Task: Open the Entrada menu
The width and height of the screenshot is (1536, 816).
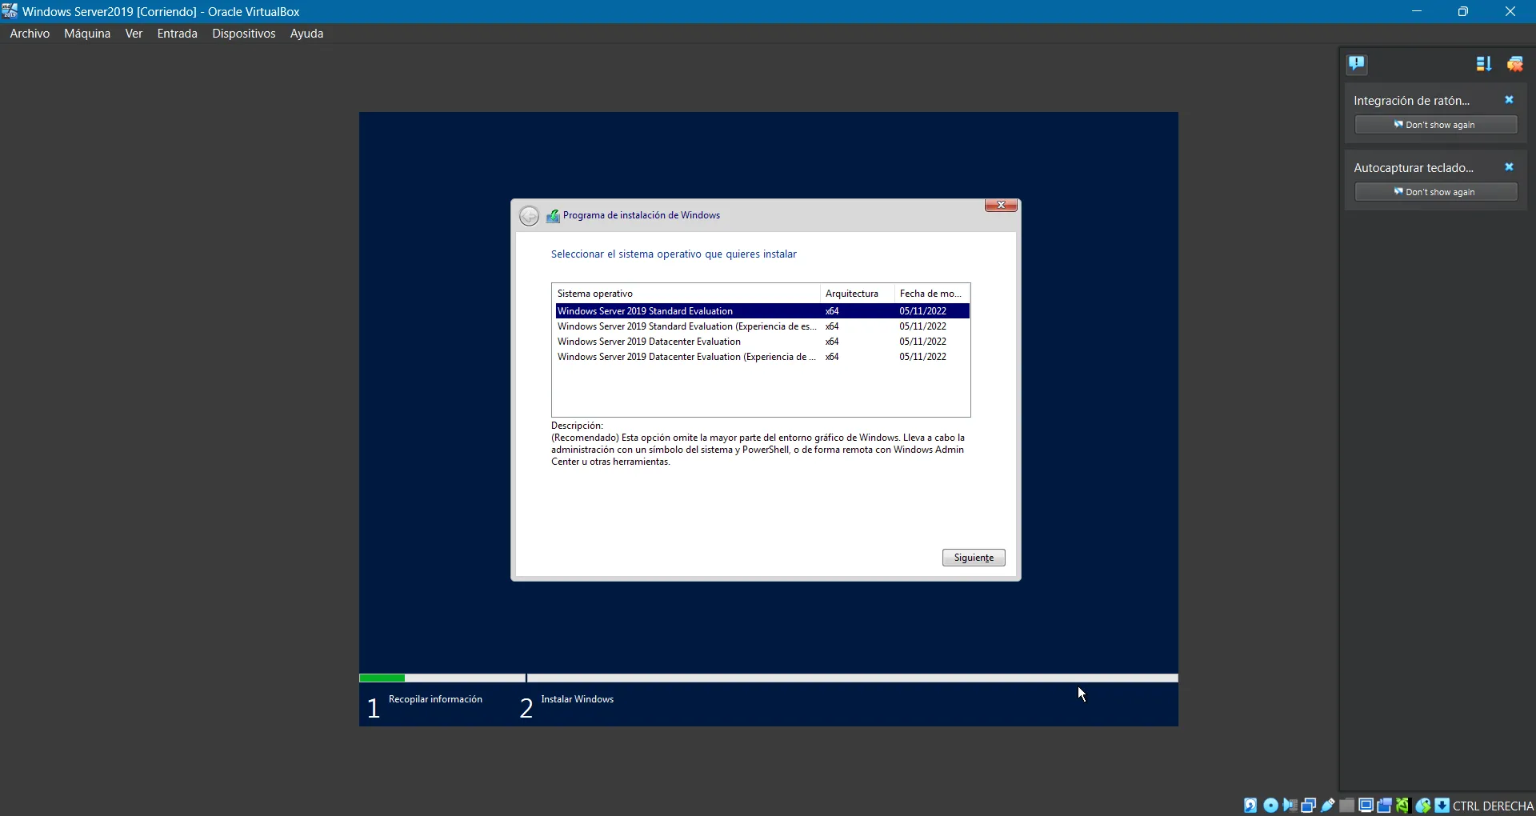Action: coord(178,34)
